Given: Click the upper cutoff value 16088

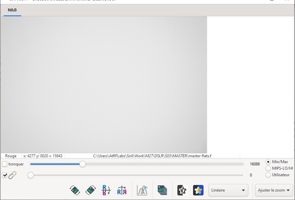Looking at the screenshot, I should pyautogui.click(x=255, y=164).
